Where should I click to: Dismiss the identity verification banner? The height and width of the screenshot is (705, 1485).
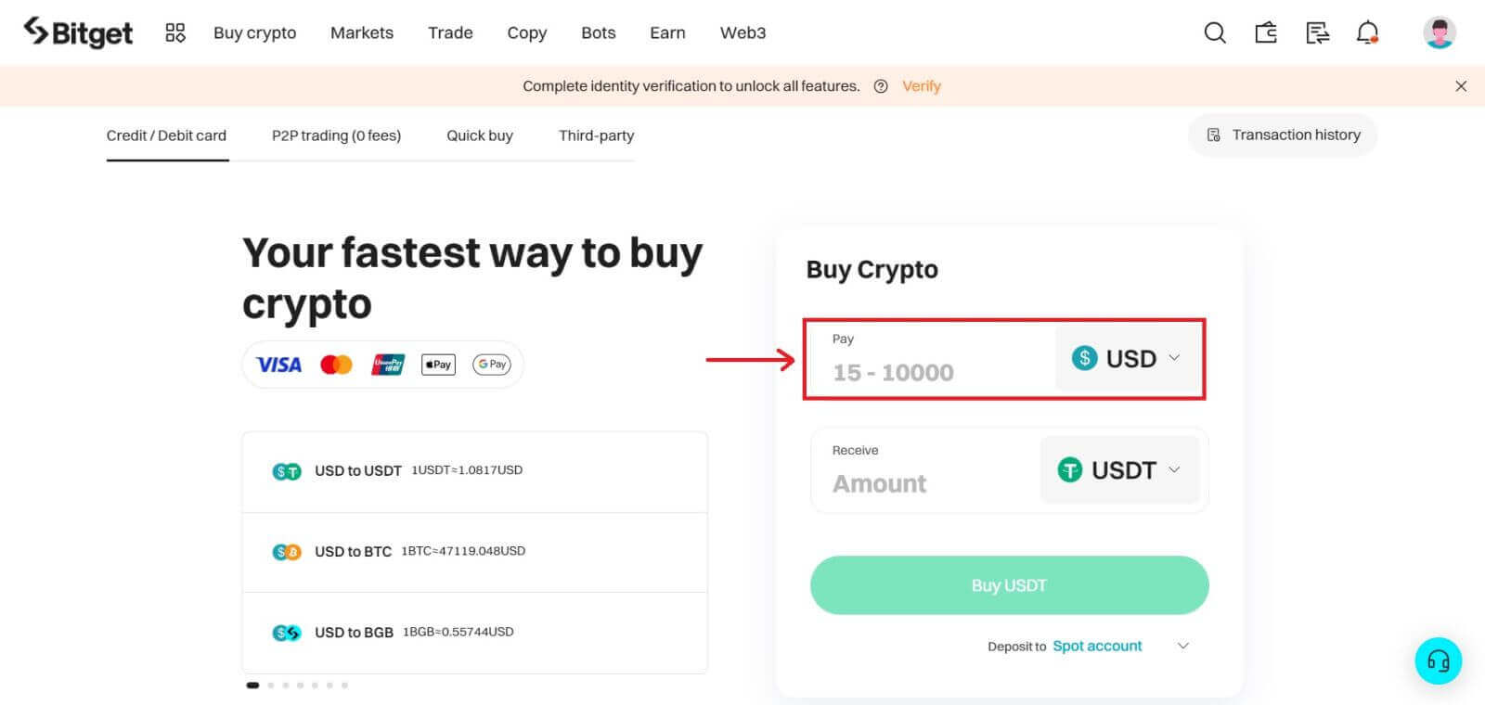tap(1461, 86)
